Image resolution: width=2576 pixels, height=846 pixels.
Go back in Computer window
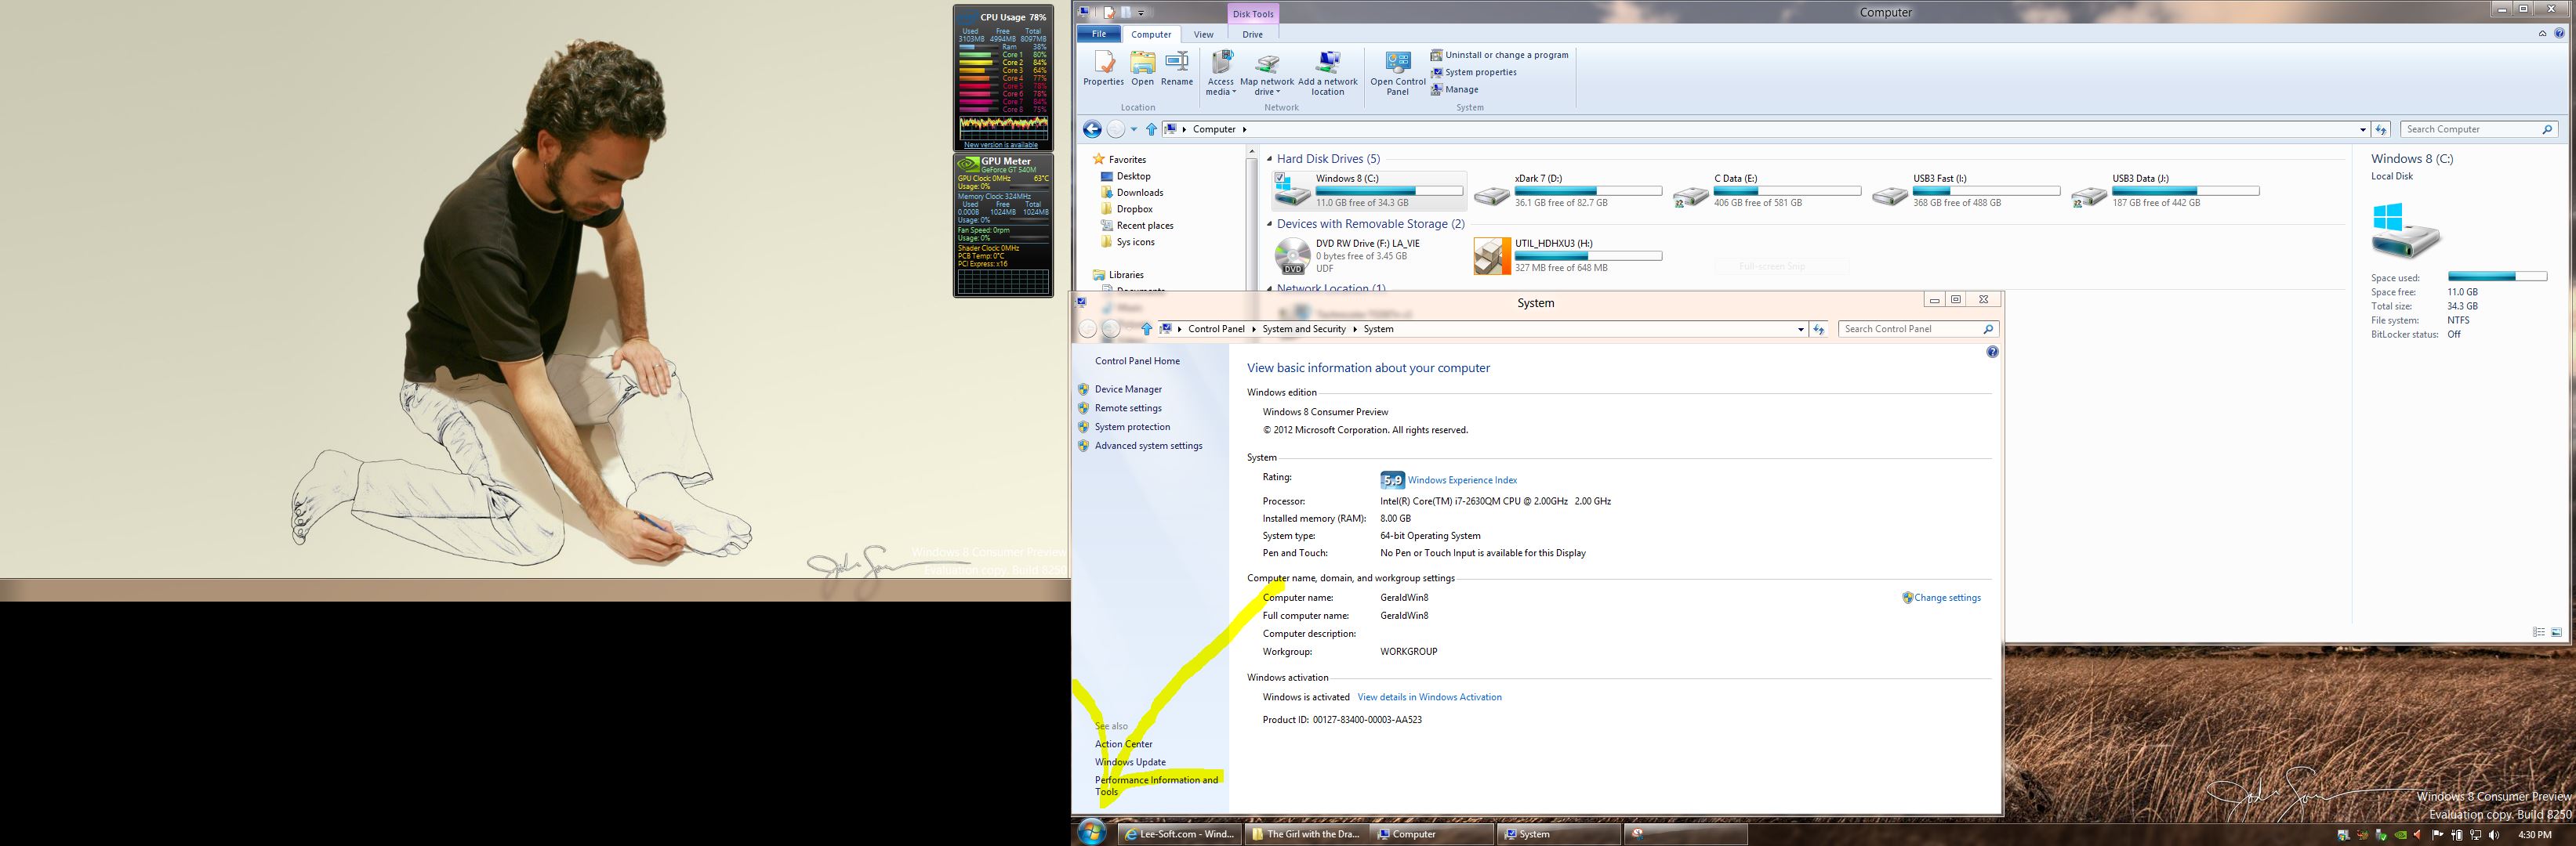1092,128
